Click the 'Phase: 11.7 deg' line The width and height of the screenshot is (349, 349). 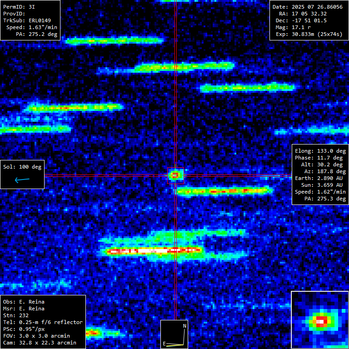coord(319,158)
